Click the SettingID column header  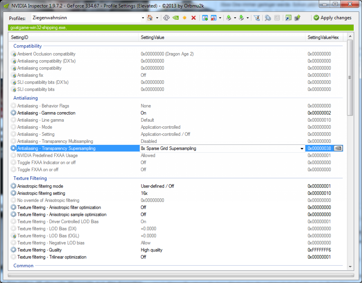point(74,37)
